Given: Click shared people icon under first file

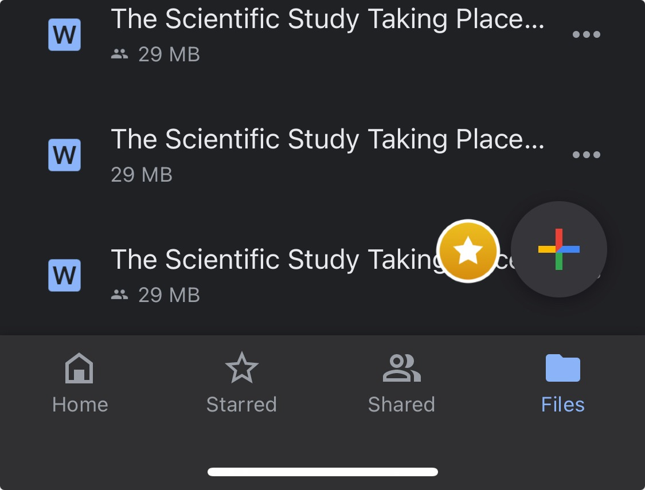Looking at the screenshot, I should pyautogui.click(x=120, y=54).
